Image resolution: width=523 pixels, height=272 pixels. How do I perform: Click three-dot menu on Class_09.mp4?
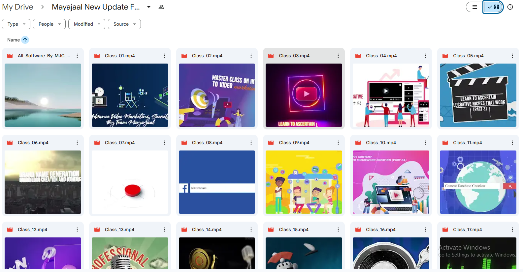click(338, 143)
